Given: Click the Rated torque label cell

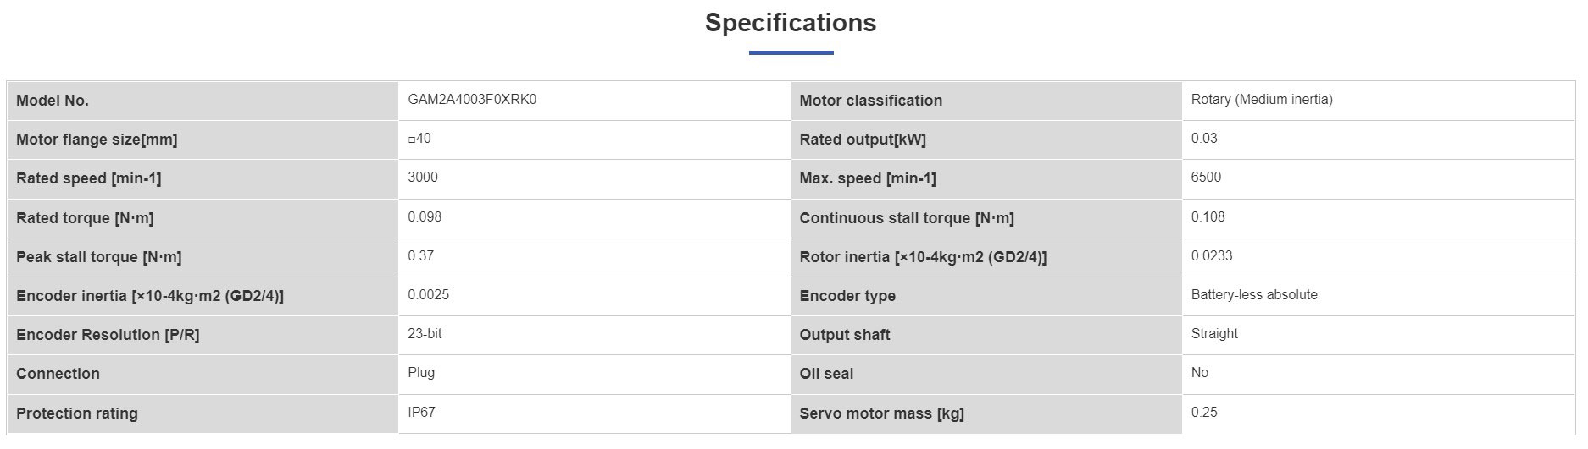Looking at the screenshot, I should 203,218.
